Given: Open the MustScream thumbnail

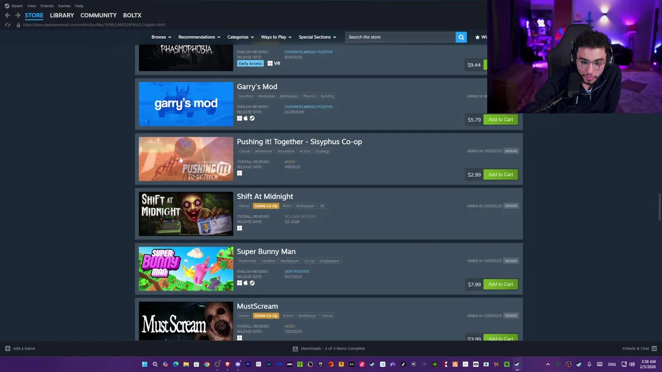Looking at the screenshot, I should [186, 321].
